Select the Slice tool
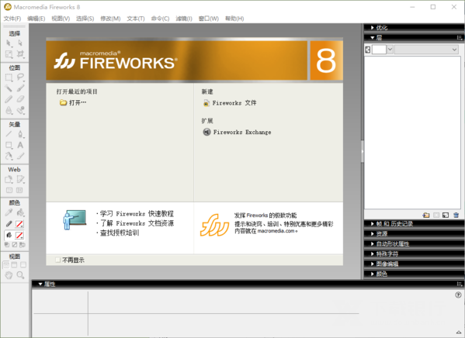The image size is (465, 338). [20, 180]
